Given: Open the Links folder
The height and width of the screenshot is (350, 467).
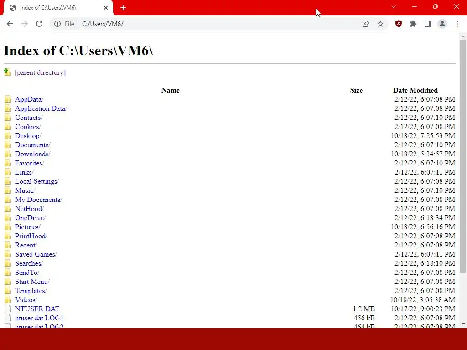Looking at the screenshot, I should point(25,172).
